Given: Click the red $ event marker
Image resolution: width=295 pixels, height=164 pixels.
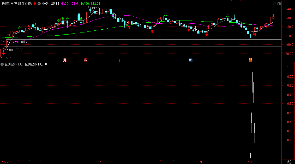Looking at the screenshot, I should click(x=119, y=60).
